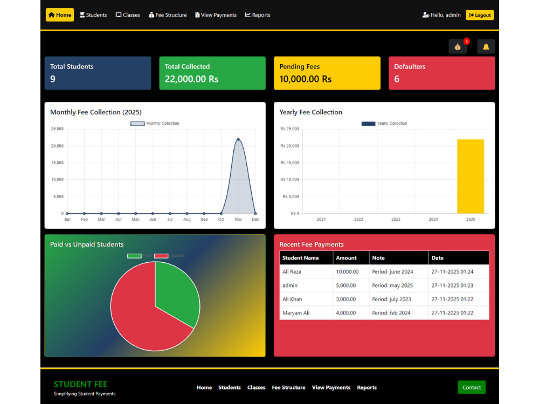Open Students in top navigation
539x404 pixels.
[93, 15]
